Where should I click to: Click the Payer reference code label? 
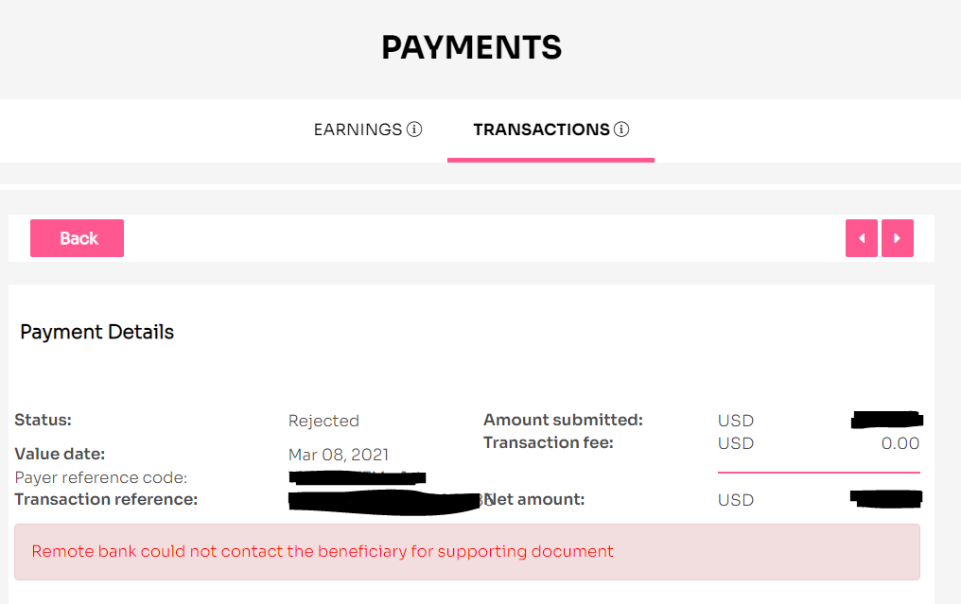(x=101, y=477)
